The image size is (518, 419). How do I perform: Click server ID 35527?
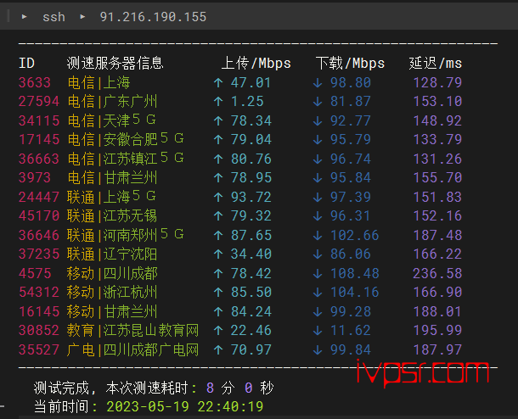tap(39, 350)
